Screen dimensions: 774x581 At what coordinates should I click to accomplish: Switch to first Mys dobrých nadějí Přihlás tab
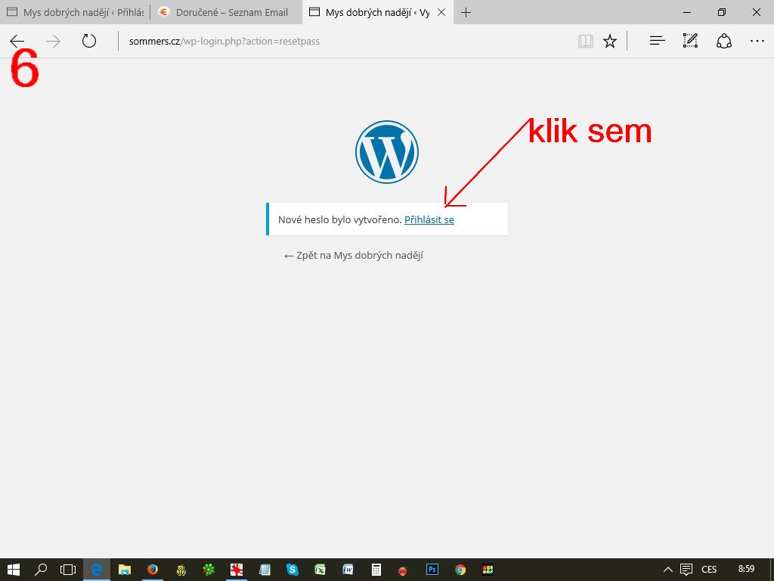pyautogui.click(x=75, y=12)
